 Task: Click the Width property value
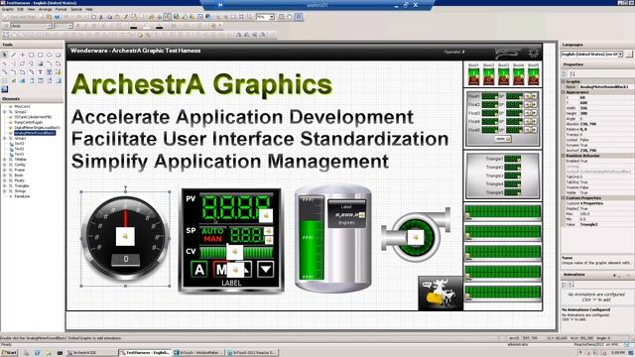coord(605,108)
